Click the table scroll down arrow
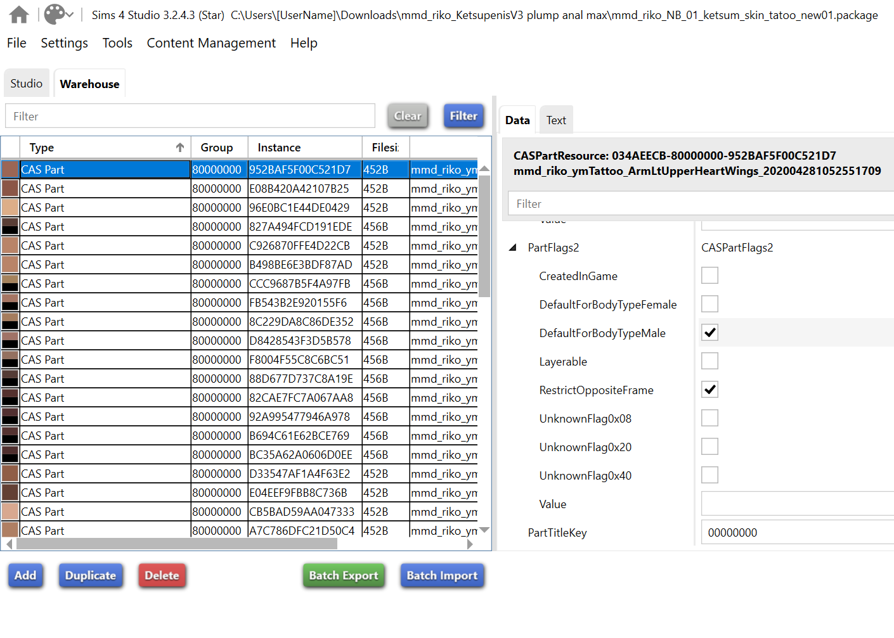894x638 pixels. 484,530
